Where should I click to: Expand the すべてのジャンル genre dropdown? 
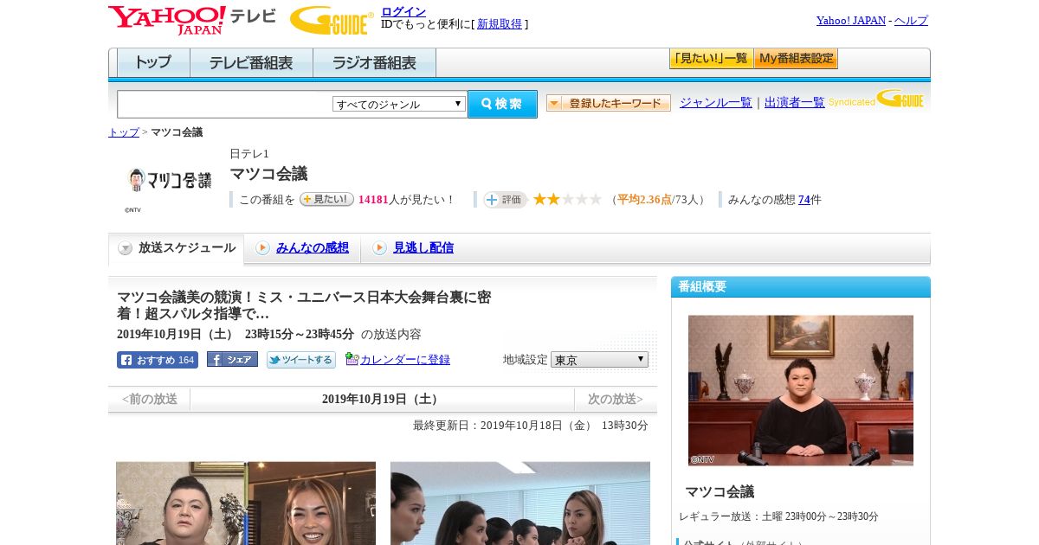click(399, 104)
